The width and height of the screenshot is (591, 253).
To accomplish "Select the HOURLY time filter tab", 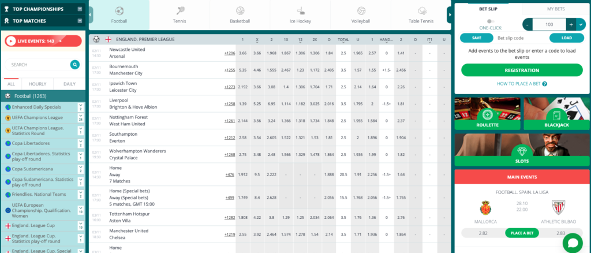I will tap(38, 84).
